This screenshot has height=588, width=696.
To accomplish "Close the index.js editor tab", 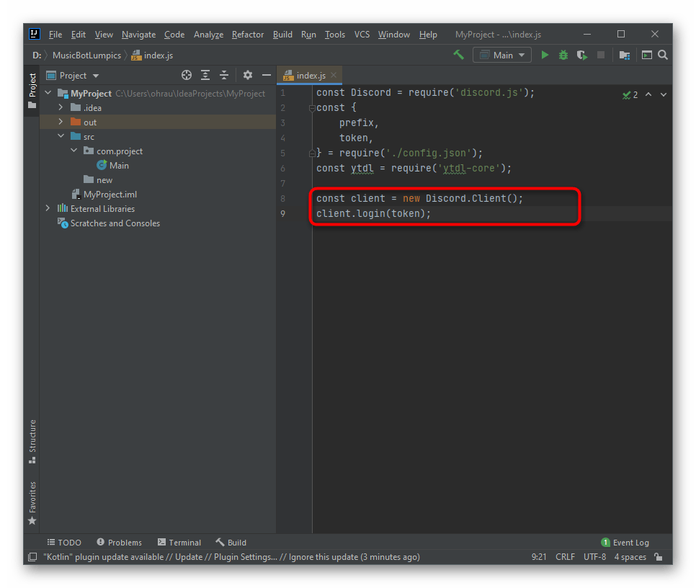I will click(x=334, y=75).
